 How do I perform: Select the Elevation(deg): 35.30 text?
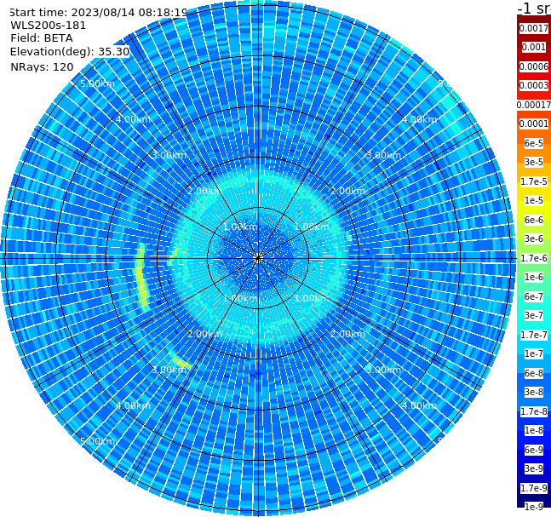(x=70, y=52)
